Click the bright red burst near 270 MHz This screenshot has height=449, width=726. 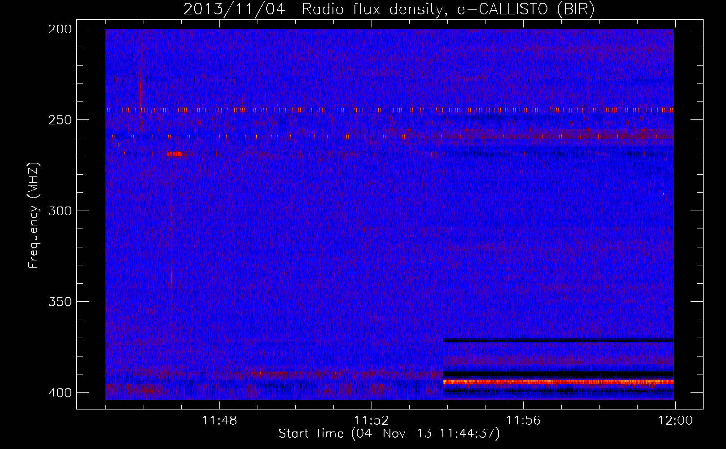[x=174, y=154]
